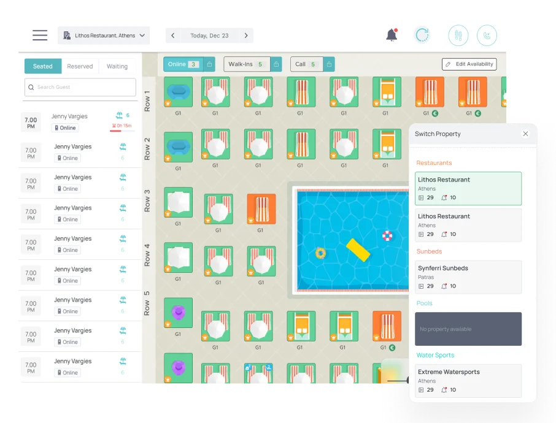Click the Water Sports section heading
Screen dimensions: 556x423
[x=435, y=355]
